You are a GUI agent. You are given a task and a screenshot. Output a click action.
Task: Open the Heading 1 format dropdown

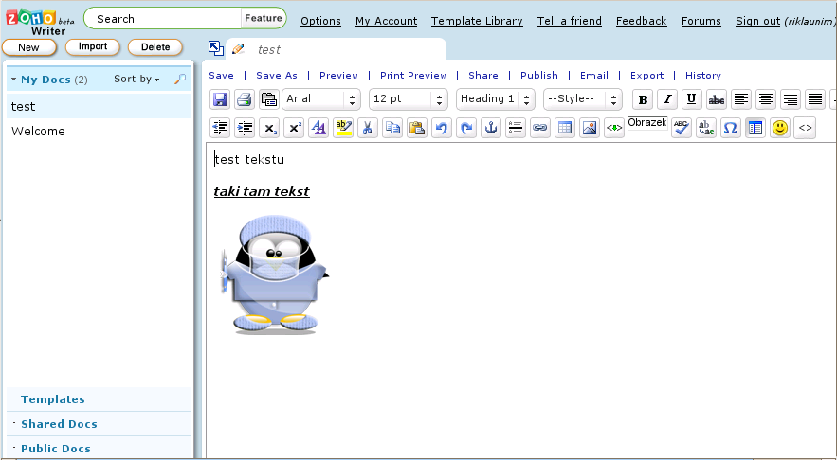[495, 99]
